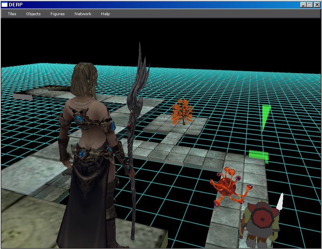Minimize the DERP window

point(303,5)
